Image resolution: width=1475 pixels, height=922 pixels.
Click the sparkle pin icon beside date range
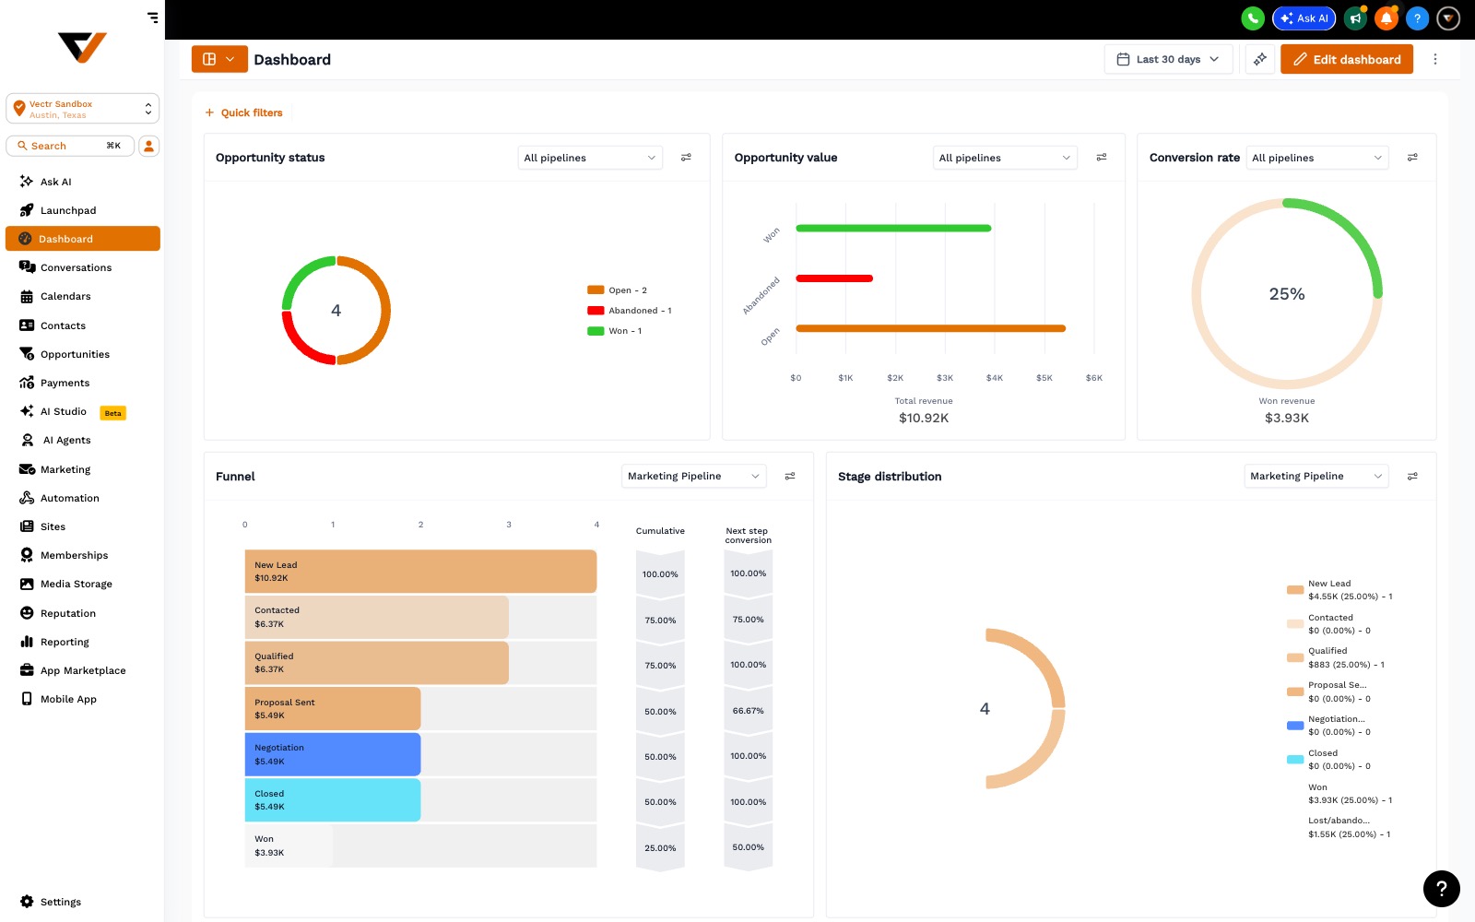(1260, 59)
